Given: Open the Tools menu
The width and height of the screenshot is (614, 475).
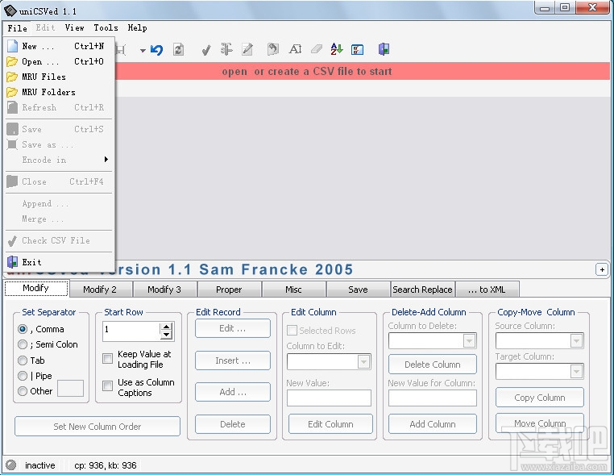Looking at the screenshot, I should [x=106, y=27].
